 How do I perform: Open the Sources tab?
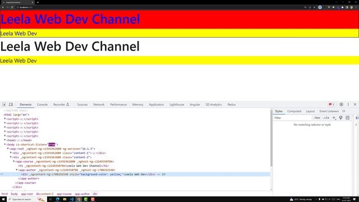pyautogui.click(x=82, y=104)
